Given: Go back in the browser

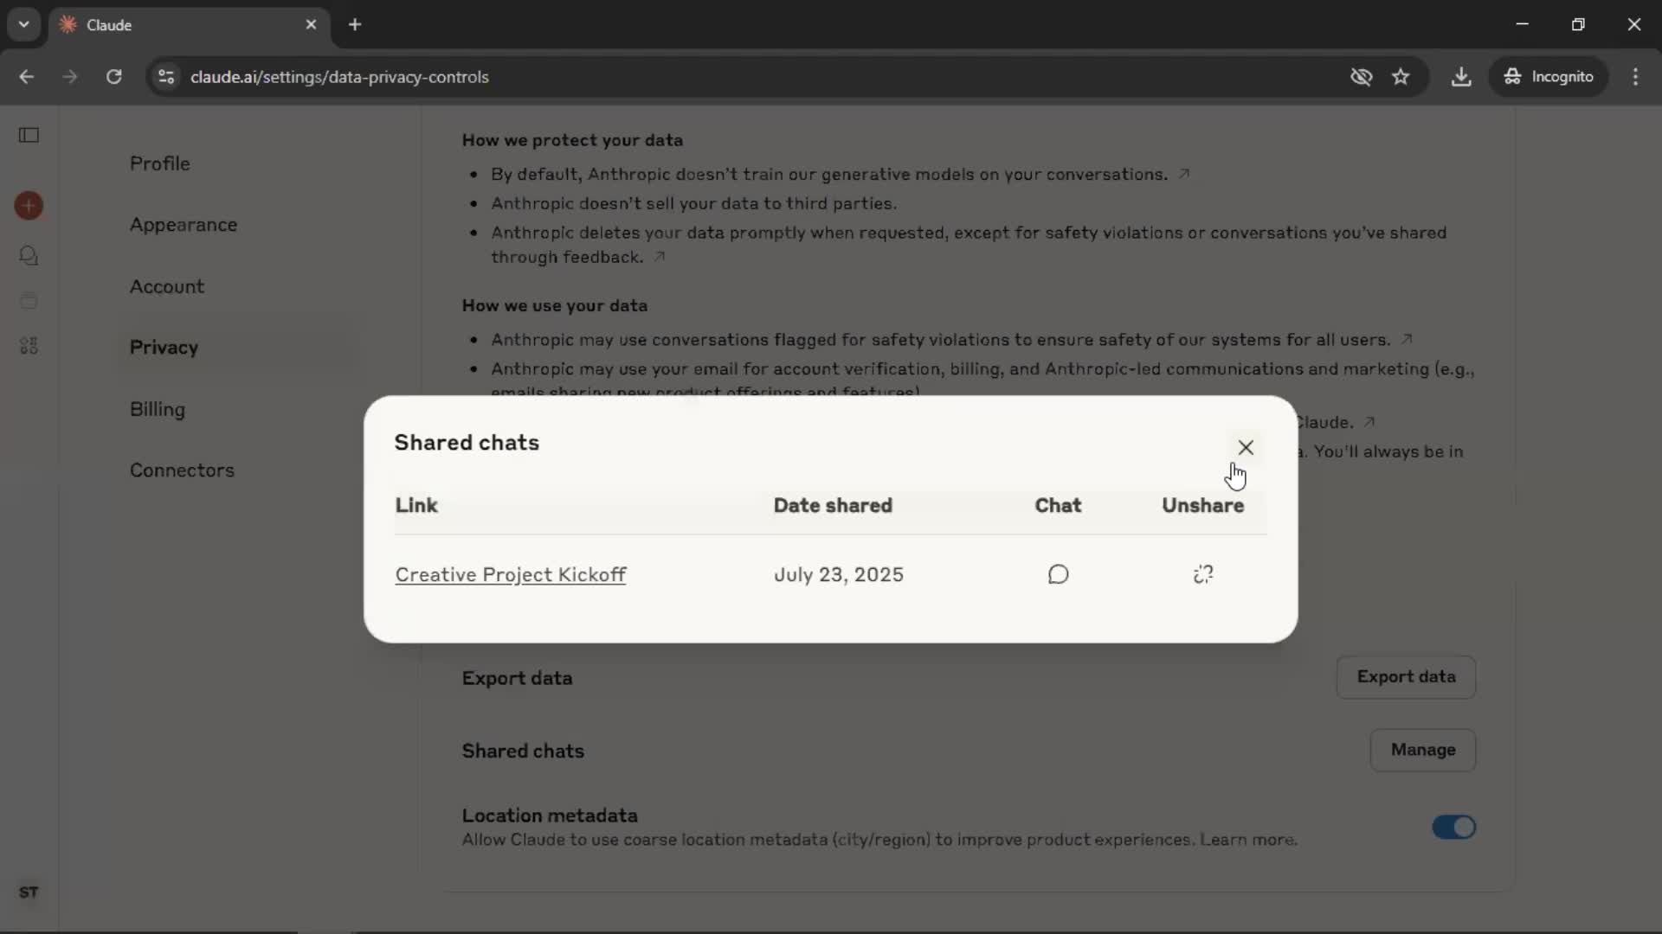Looking at the screenshot, I should pos(26,77).
